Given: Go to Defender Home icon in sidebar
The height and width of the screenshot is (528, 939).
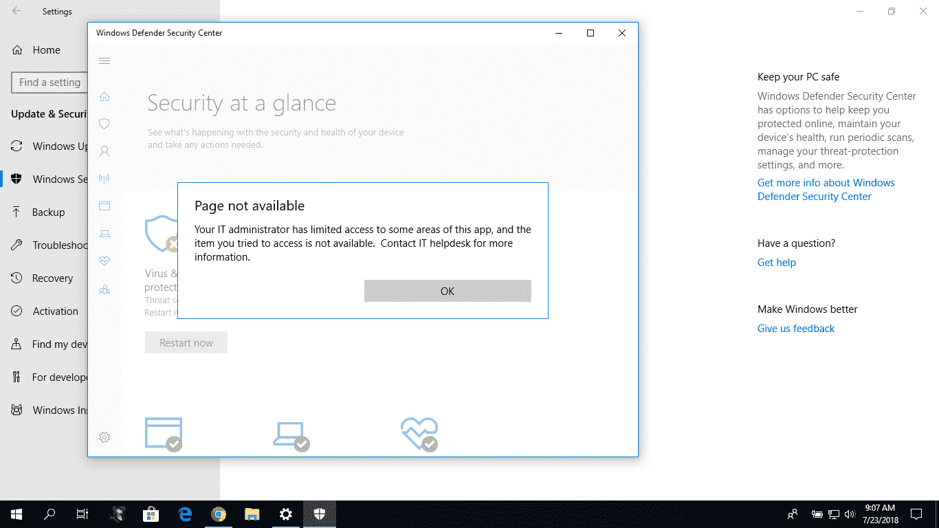Looking at the screenshot, I should pos(104,96).
